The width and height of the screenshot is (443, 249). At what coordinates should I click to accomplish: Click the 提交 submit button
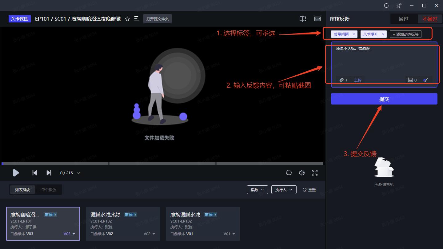click(384, 99)
